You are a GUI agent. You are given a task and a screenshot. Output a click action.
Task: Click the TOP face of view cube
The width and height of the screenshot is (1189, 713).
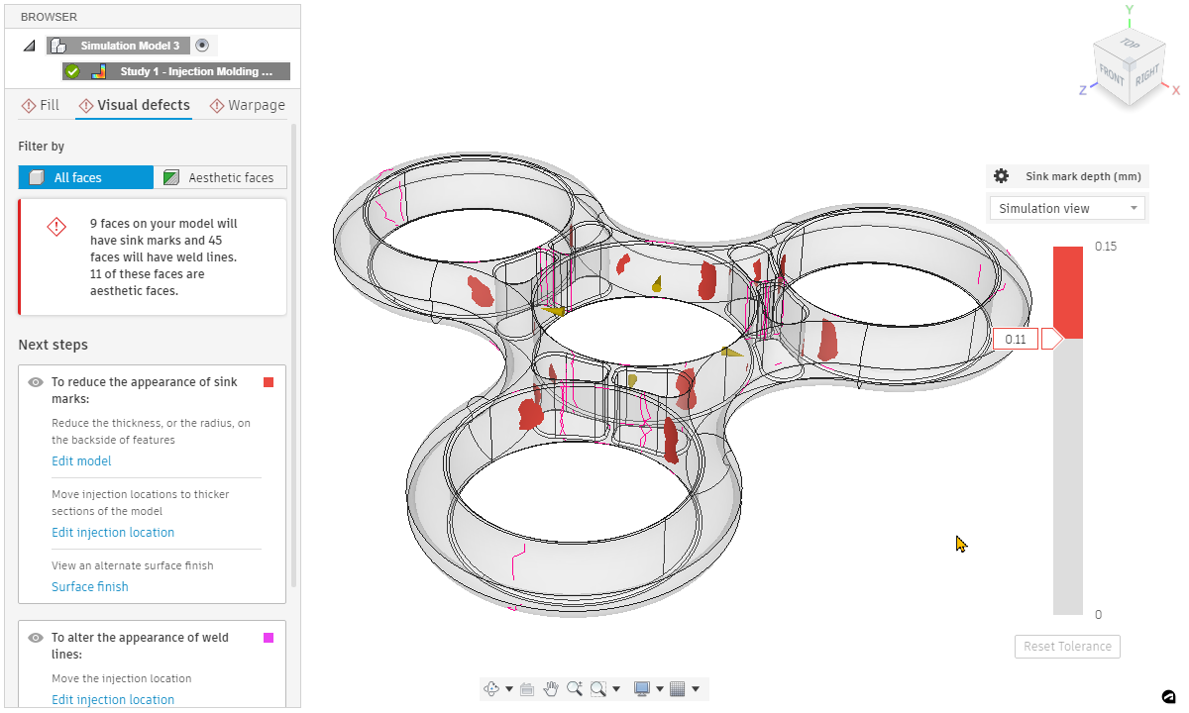click(x=1130, y=45)
